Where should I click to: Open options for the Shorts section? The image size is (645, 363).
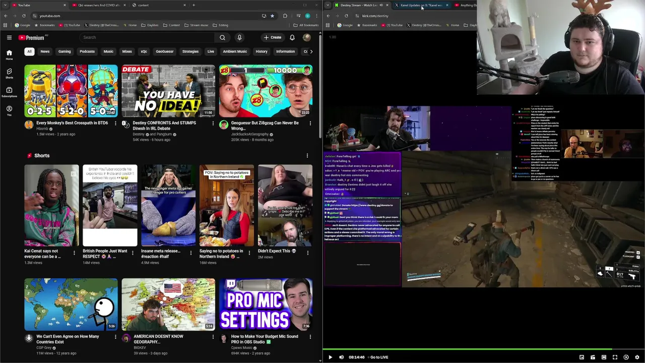(x=307, y=156)
